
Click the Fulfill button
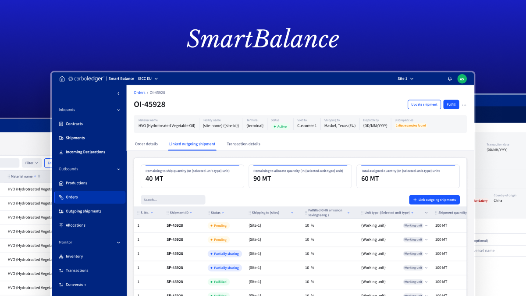click(x=451, y=104)
